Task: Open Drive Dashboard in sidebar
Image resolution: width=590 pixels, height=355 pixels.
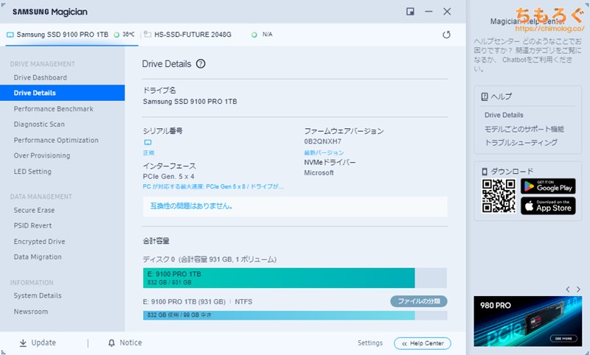Action: (x=41, y=77)
